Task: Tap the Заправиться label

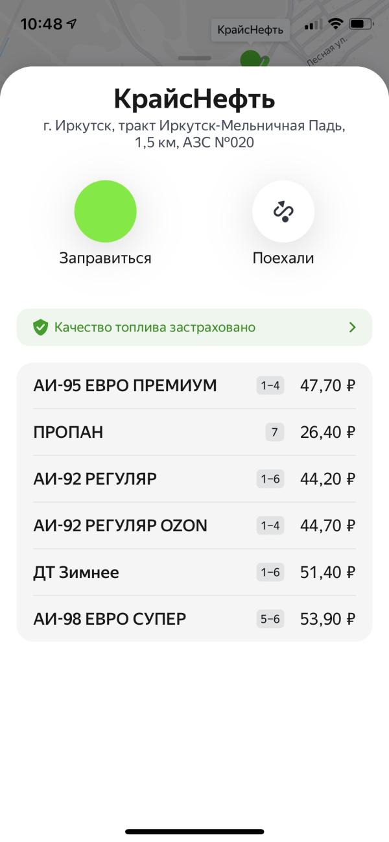Action: (x=106, y=258)
